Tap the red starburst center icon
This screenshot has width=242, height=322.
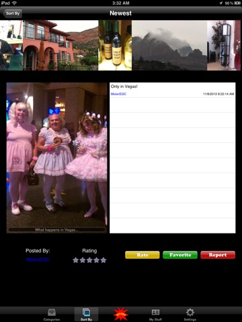tap(121, 314)
